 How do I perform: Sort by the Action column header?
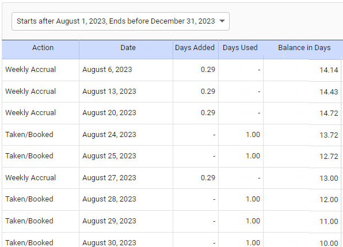point(43,48)
